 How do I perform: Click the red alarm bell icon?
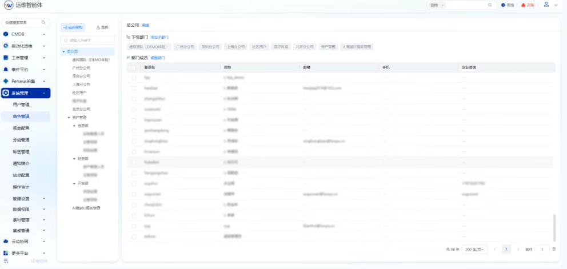point(523,5)
